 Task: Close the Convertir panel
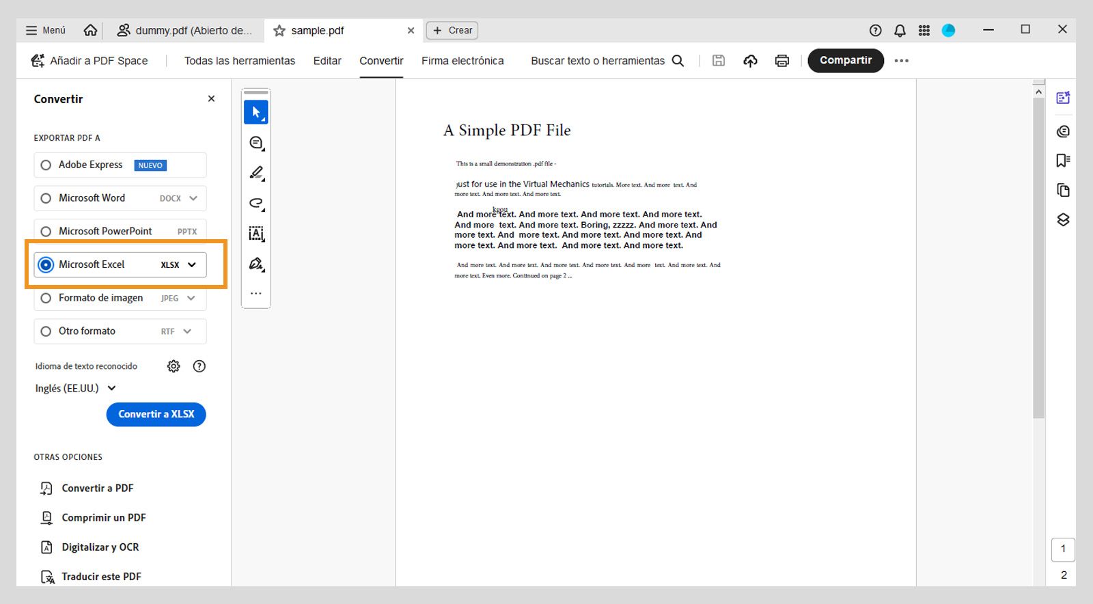[x=211, y=99]
